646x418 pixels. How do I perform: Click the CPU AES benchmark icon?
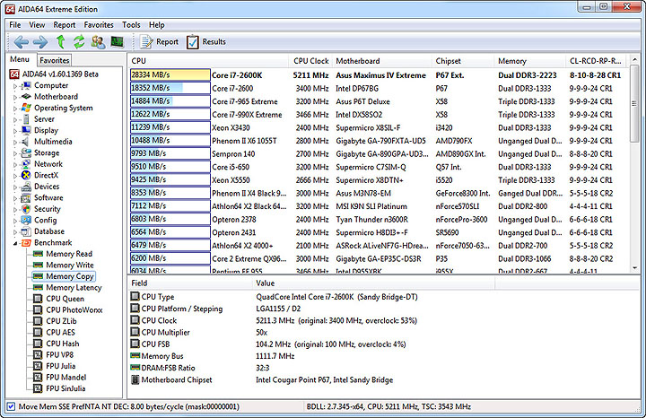tap(38, 333)
